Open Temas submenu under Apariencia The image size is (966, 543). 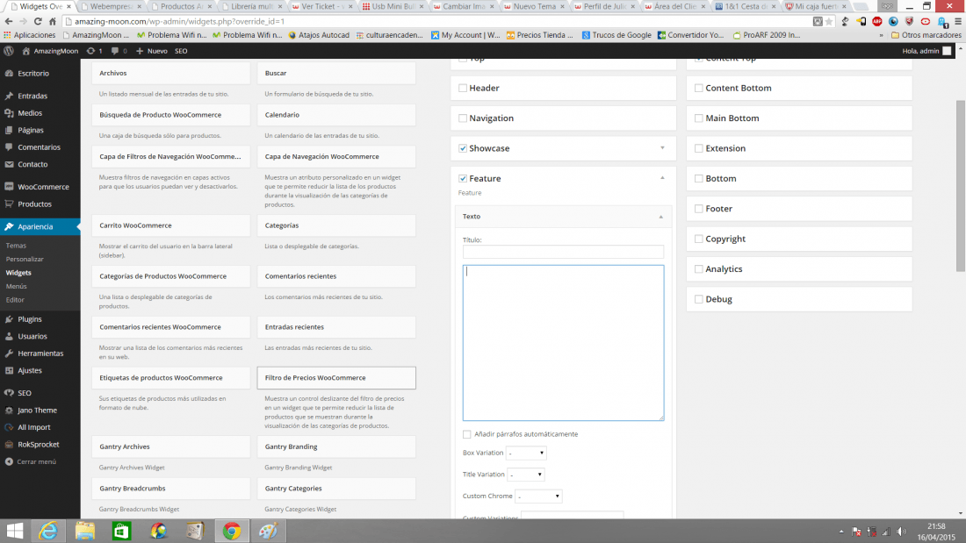pyautogui.click(x=16, y=246)
